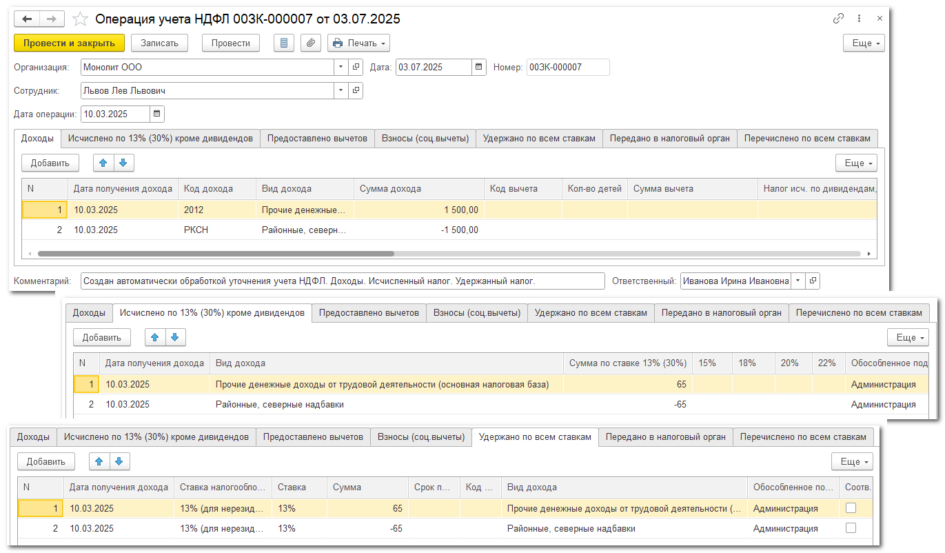945x553 pixels.
Task: Click Провести и закрыть button
Action: point(69,43)
